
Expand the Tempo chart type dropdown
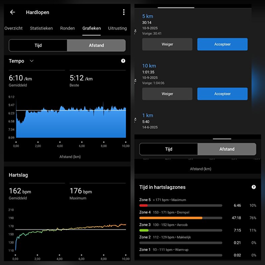click(x=32, y=61)
